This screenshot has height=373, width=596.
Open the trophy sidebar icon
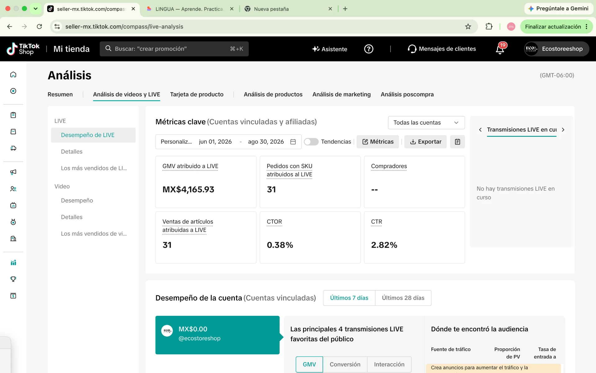(x=13, y=279)
